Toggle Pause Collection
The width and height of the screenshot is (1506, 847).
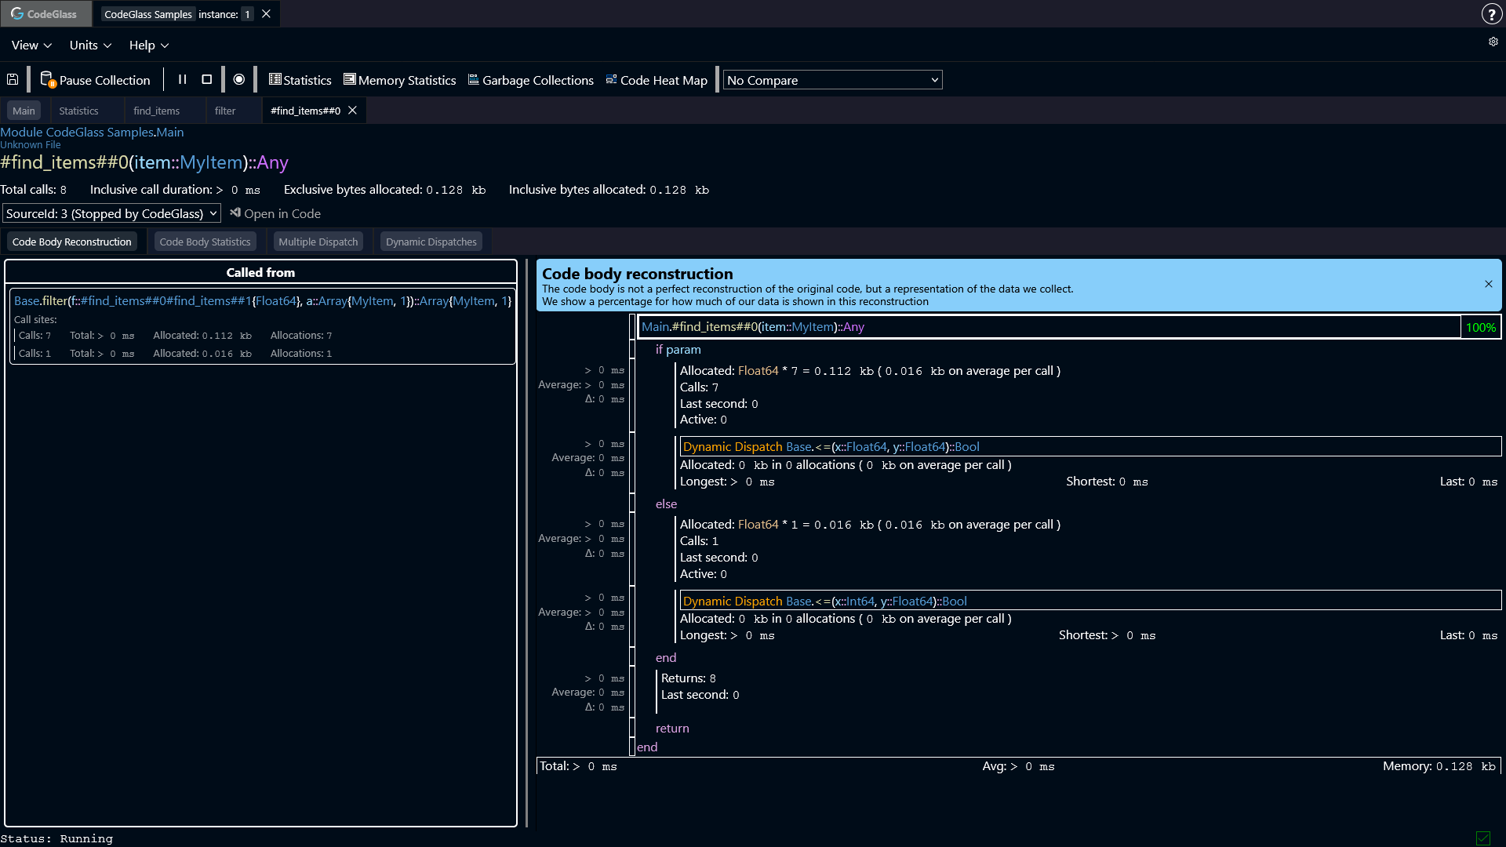click(x=96, y=79)
